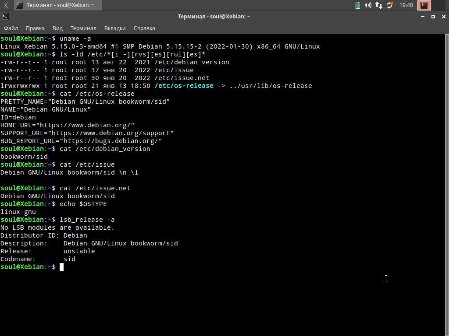Minimize the terminal window
Screen dimensions: 449x336
tap(423, 17)
